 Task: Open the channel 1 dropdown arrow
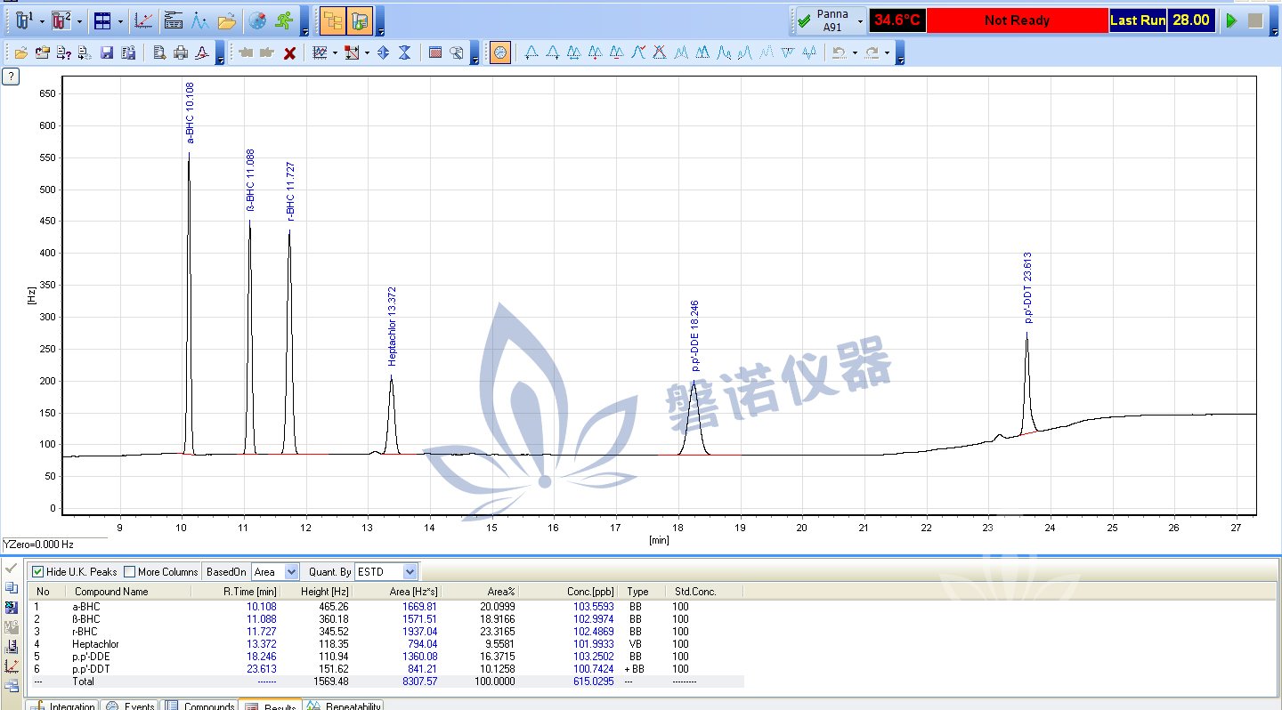coord(41,20)
